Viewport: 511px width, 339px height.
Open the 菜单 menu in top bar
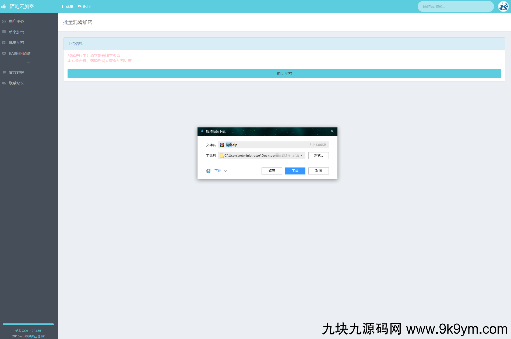tap(67, 6)
